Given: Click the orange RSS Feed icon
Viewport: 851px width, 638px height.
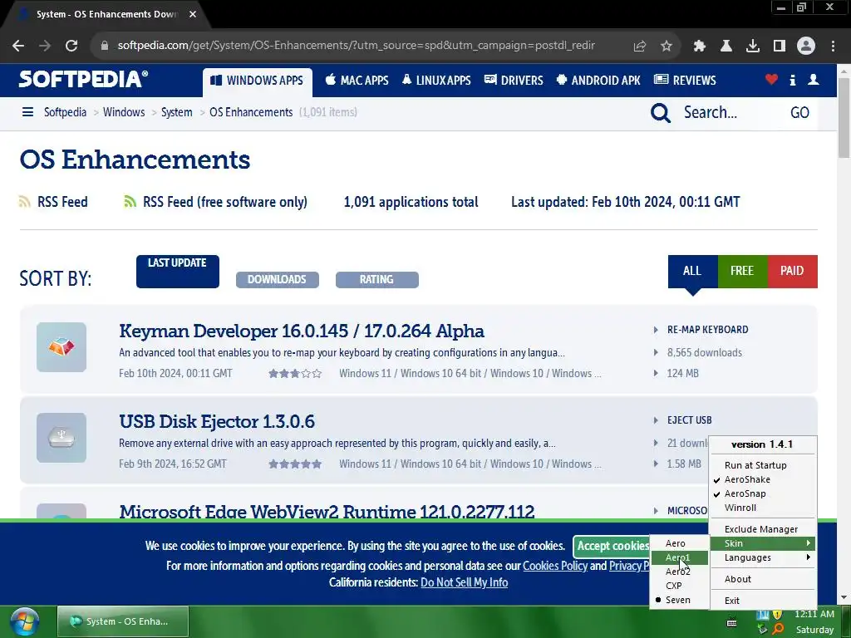Looking at the screenshot, I should 24,202.
